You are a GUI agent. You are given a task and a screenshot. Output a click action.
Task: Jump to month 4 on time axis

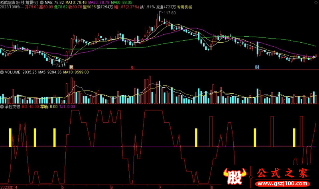click(x=16, y=187)
